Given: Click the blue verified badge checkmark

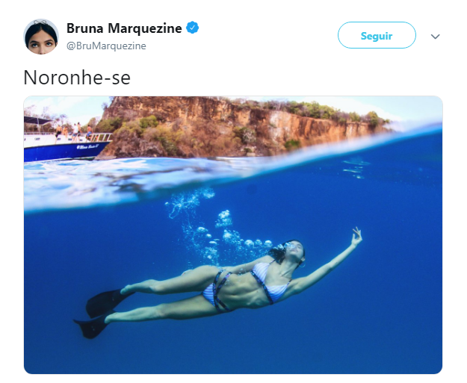Looking at the screenshot, I should [192, 28].
